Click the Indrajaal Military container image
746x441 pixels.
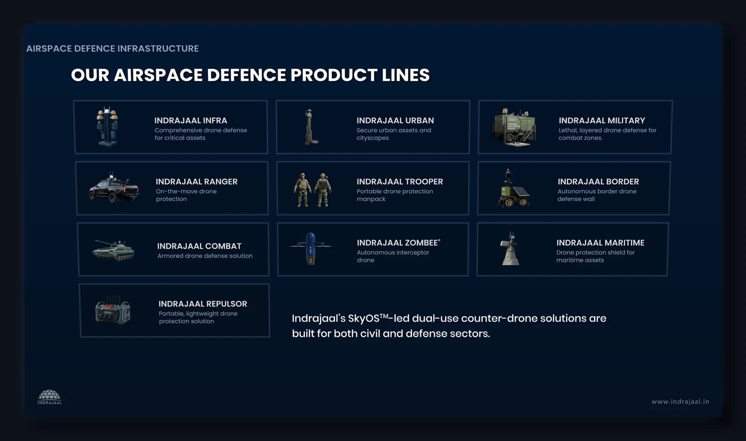point(514,127)
